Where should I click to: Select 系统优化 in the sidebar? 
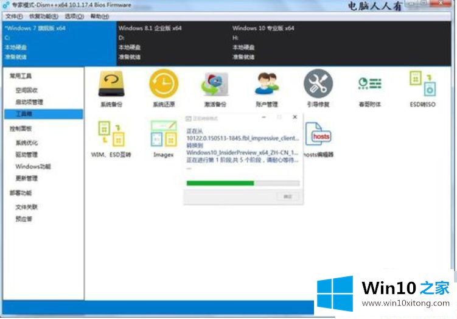[27, 143]
